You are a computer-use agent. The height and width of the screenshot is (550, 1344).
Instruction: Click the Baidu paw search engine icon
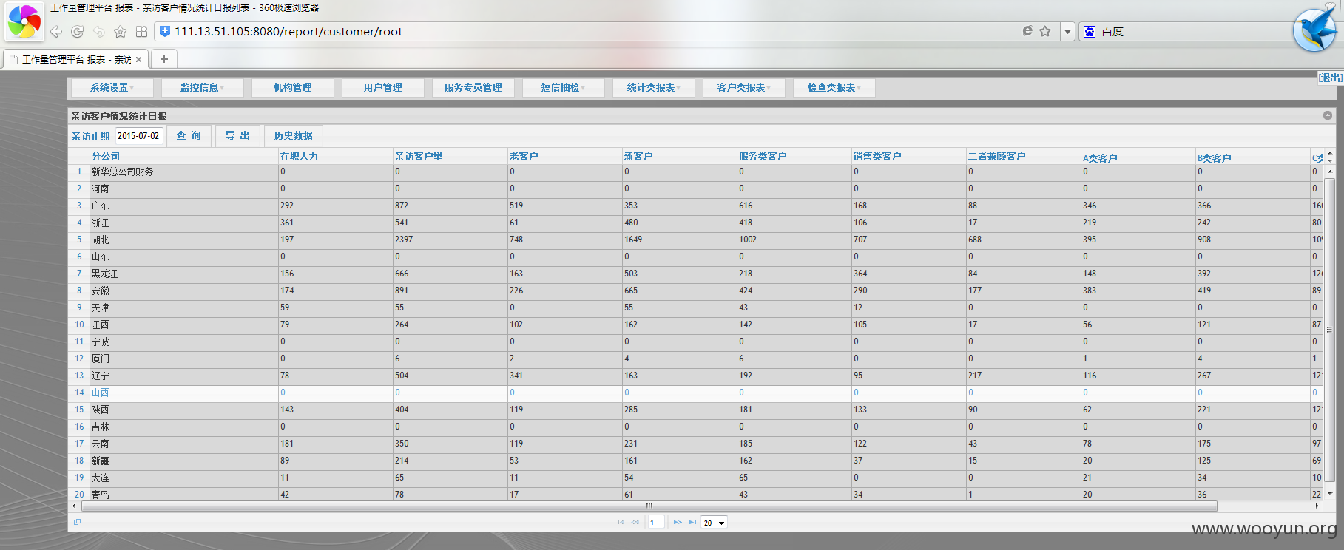point(1090,32)
